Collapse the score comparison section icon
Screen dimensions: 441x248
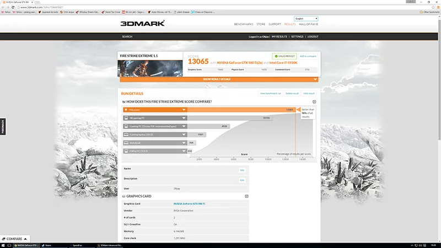pos(314,102)
